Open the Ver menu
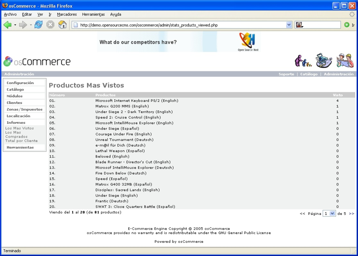358x256 pixels. 40,14
